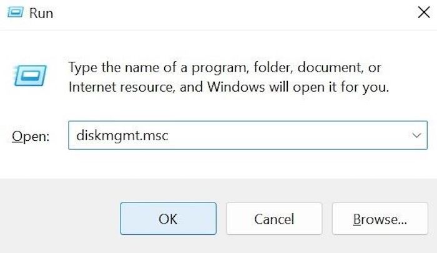The height and width of the screenshot is (253, 437).
Task: Expand the Open command history dropdown
Action: [415, 135]
